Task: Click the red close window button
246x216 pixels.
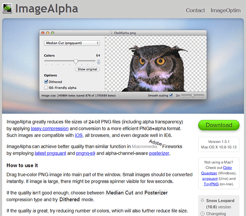Action: pyautogui.click(x=43, y=33)
